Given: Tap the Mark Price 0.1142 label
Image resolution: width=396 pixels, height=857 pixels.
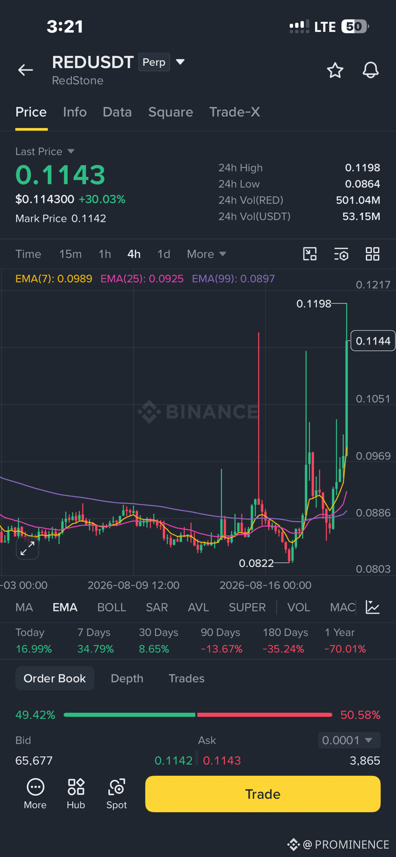Looking at the screenshot, I should (x=61, y=219).
